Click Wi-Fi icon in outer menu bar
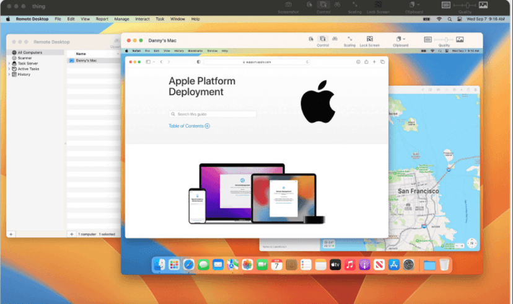 point(439,19)
